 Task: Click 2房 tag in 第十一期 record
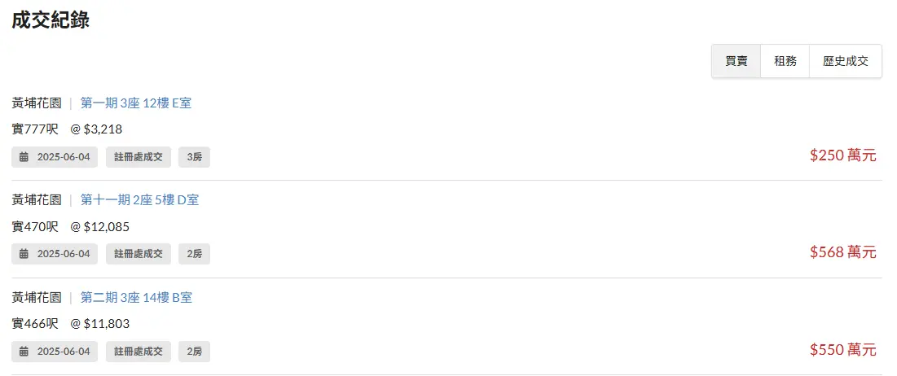tap(195, 254)
